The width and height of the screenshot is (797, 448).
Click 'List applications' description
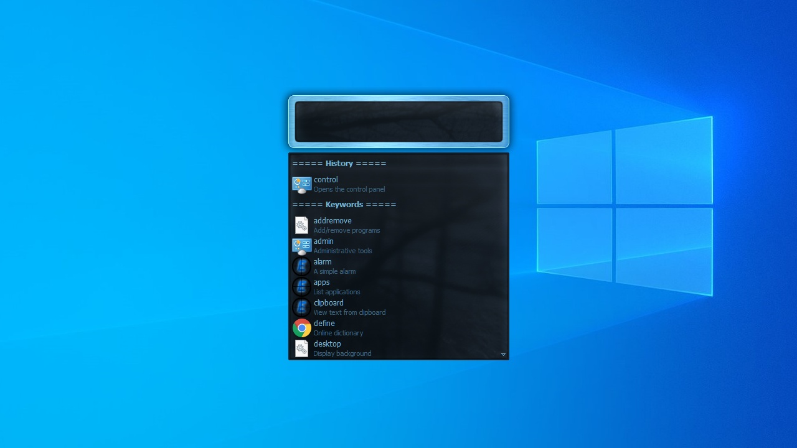click(337, 292)
